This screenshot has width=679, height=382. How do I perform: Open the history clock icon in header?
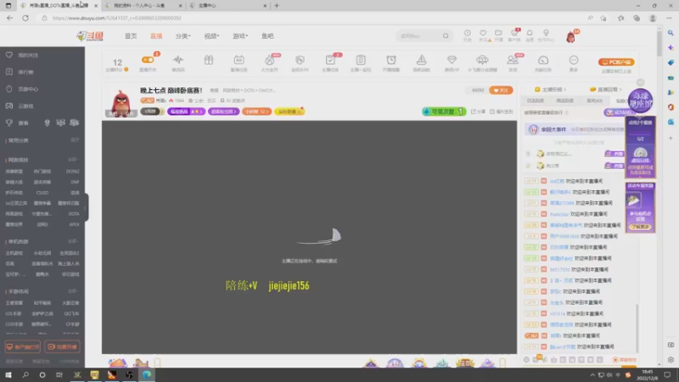pyautogui.click(x=468, y=33)
